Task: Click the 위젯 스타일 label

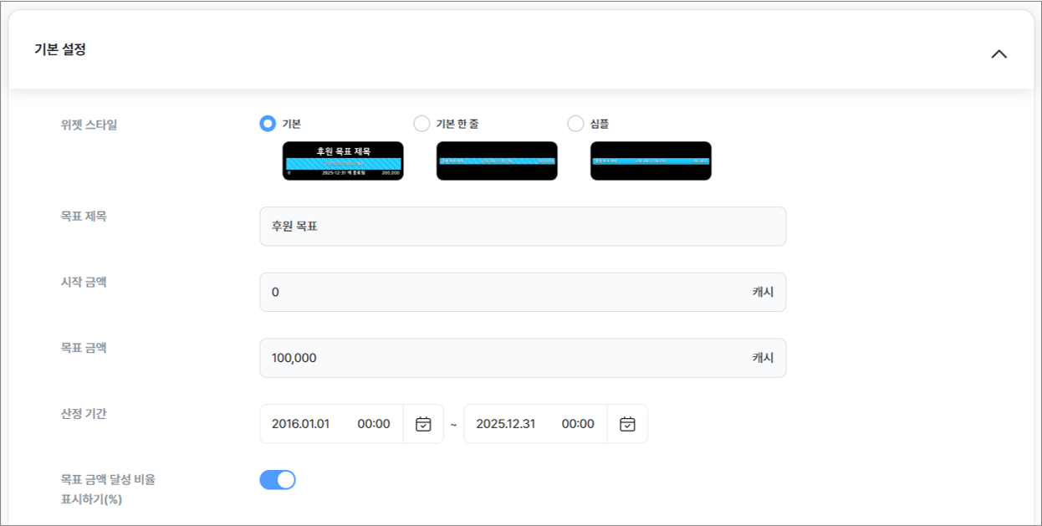Action: pyautogui.click(x=89, y=125)
